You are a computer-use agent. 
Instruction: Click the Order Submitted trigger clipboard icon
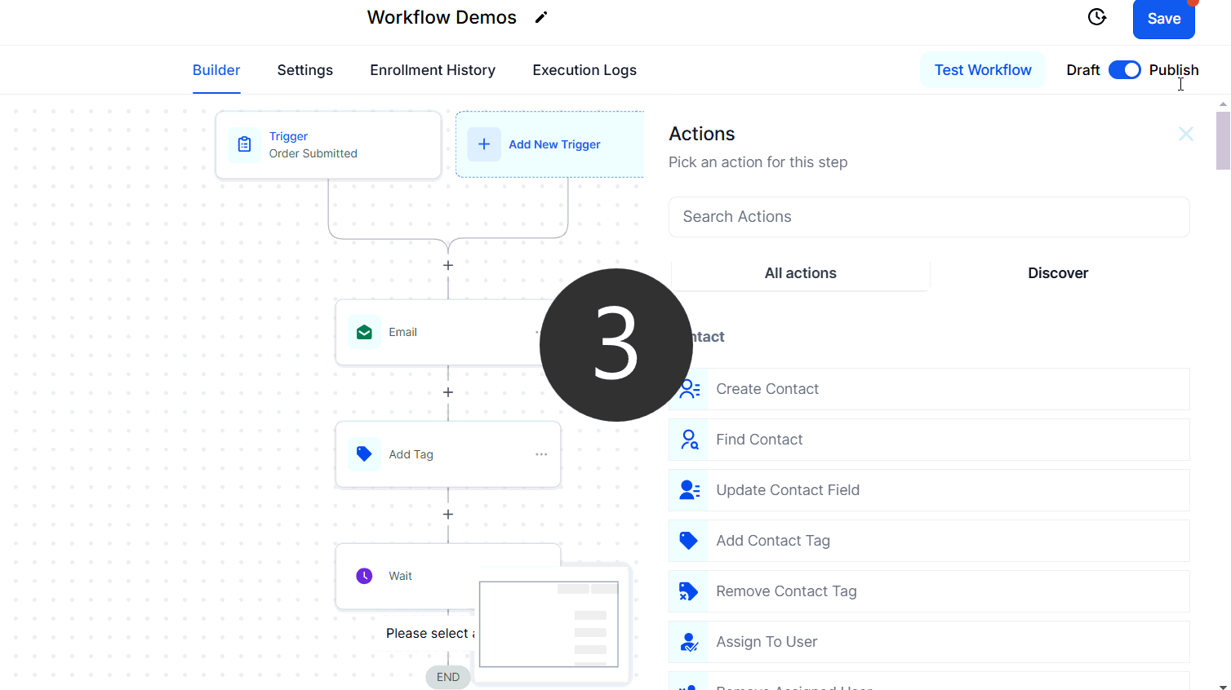coord(244,144)
